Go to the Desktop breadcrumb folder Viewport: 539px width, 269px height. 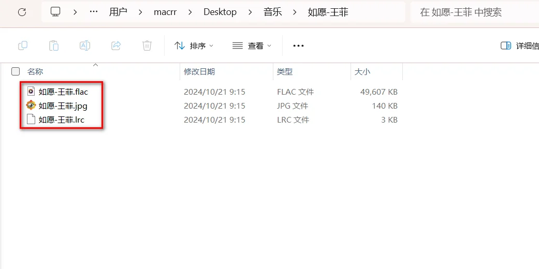click(x=220, y=12)
